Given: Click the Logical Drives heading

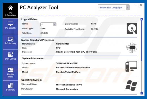Looking at the screenshot, I should tap(29, 19).
